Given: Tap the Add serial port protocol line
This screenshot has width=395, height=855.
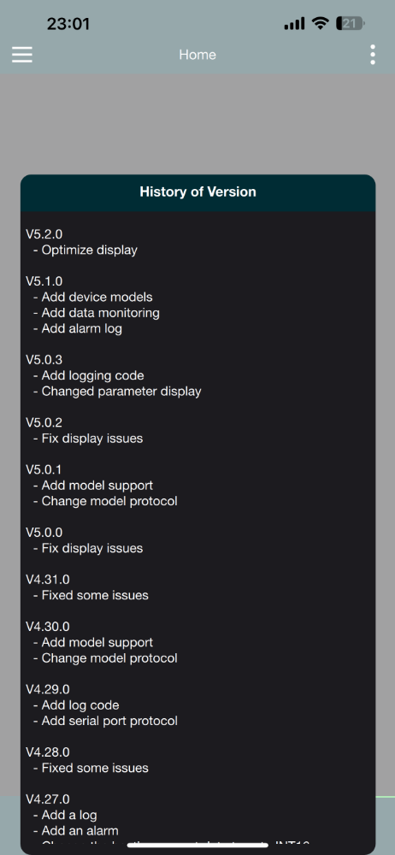Looking at the screenshot, I should pos(109,721).
